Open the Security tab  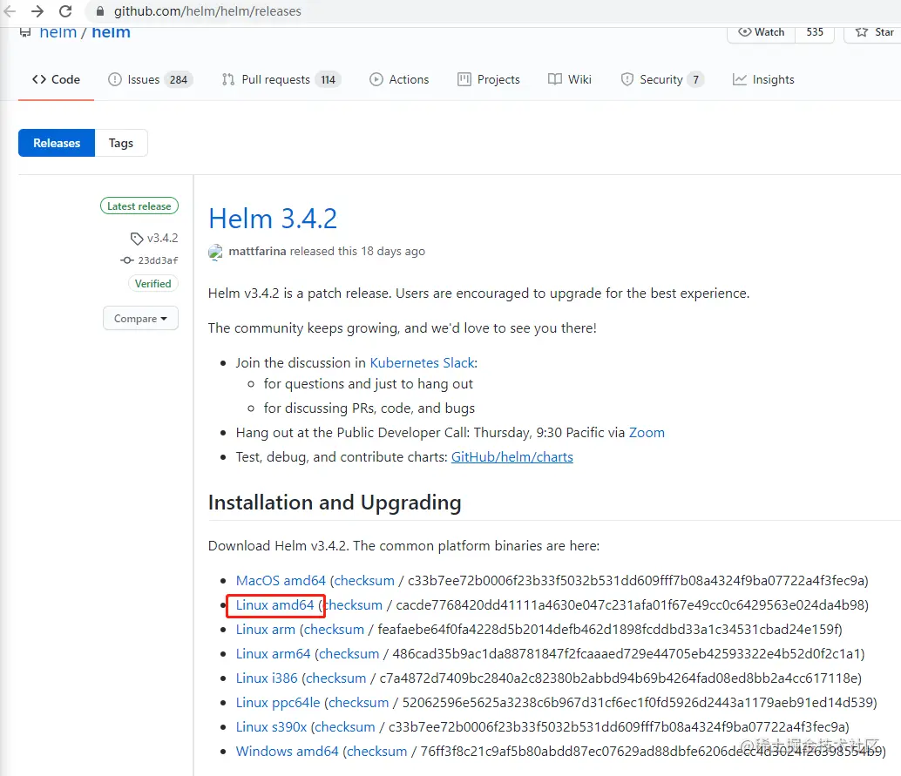[x=662, y=79]
